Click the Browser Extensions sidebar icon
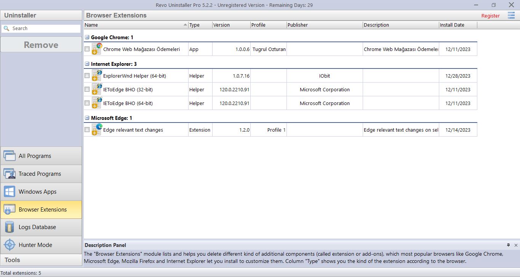 [x=10, y=209]
